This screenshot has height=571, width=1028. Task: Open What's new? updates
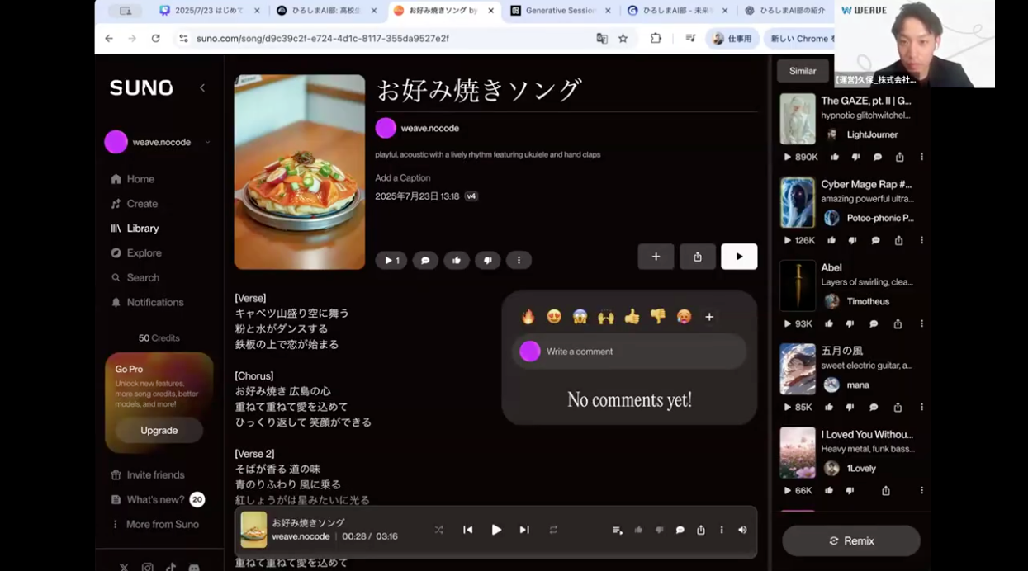pos(157,499)
